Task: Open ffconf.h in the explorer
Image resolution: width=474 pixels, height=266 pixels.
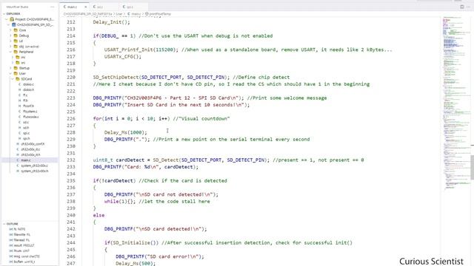Action: (x=28, y=106)
